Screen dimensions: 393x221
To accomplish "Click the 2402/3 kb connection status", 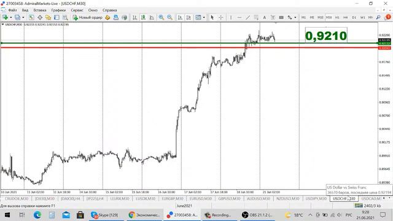I will click(x=367, y=206).
